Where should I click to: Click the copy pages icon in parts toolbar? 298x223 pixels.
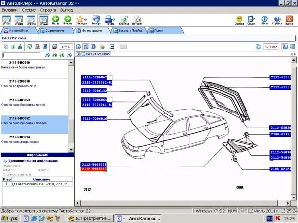pyautogui.click(x=6, y=47)
